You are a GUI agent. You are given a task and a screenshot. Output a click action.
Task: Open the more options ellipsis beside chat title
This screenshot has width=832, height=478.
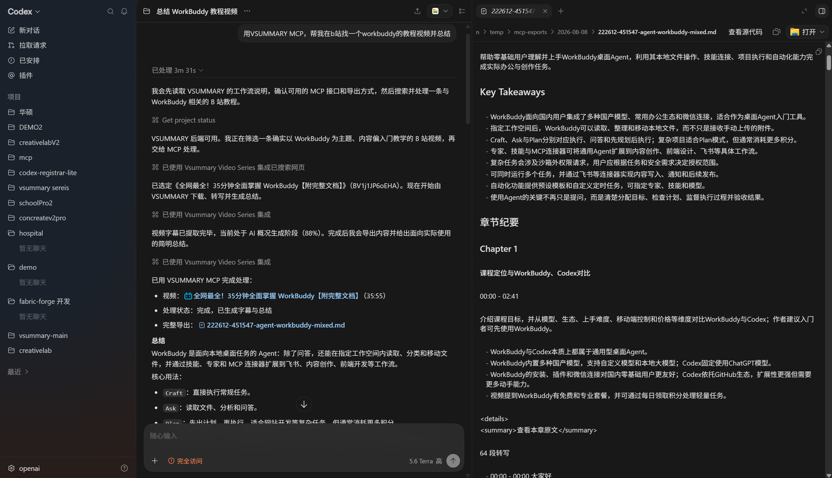(x=247, y=11)
